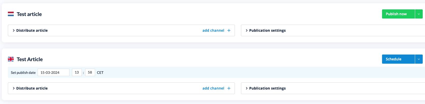Click add channel link in the Dutch article

213,30
